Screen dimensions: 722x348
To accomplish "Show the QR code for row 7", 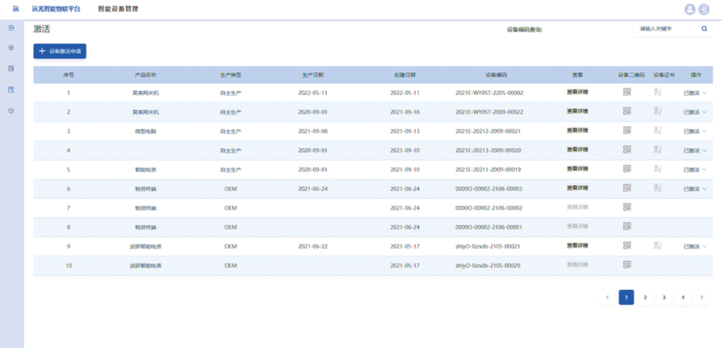I will (627, 208).
